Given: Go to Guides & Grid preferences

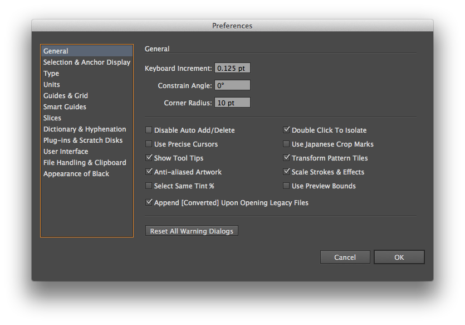Looking at the screenshot, I should coord(86,95).
